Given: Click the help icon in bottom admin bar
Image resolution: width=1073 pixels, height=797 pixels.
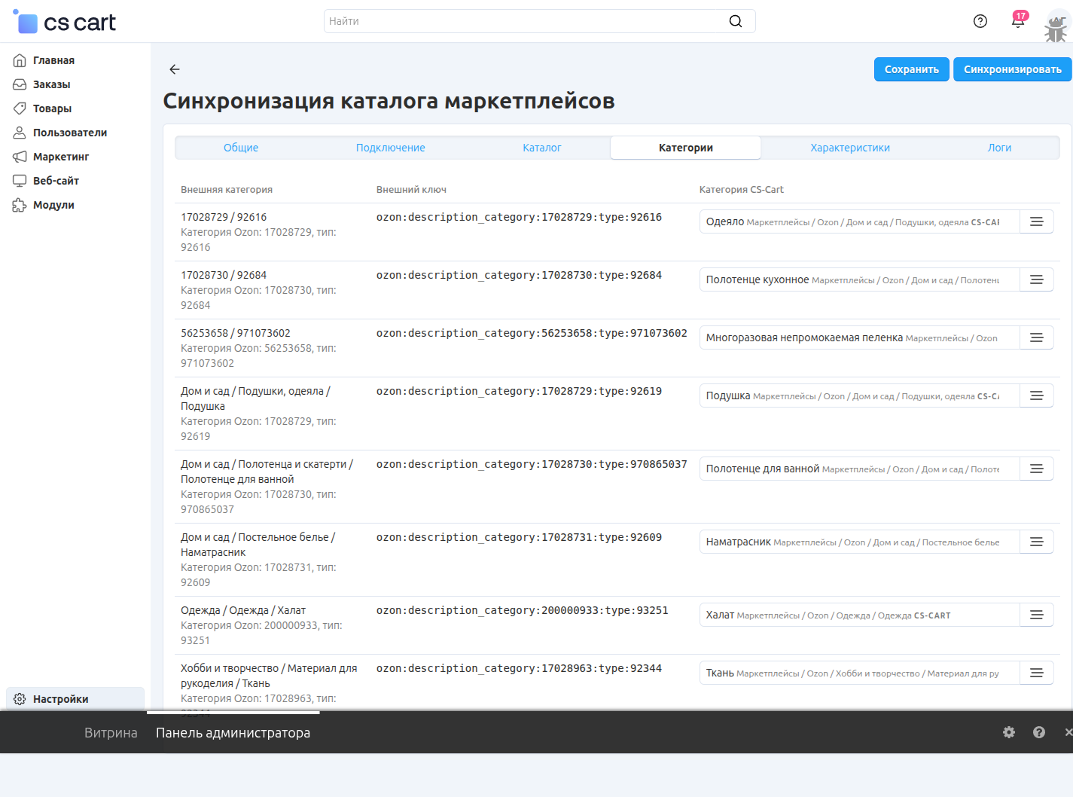Looking at the screenshot, I should click(1039, 732).
